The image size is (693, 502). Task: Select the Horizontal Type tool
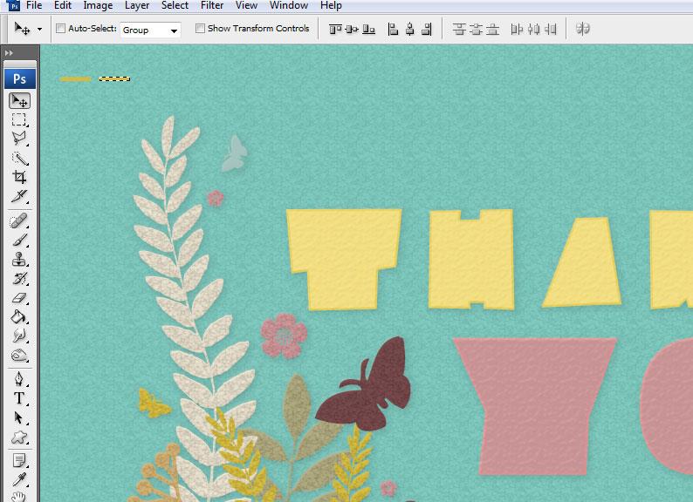tap(19, 398)
